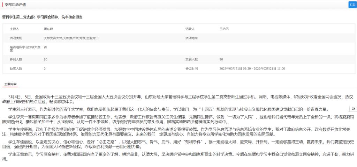The image size is (357, 167).
Task: Click the activity title about 学习两会精神
Action: 43,17
